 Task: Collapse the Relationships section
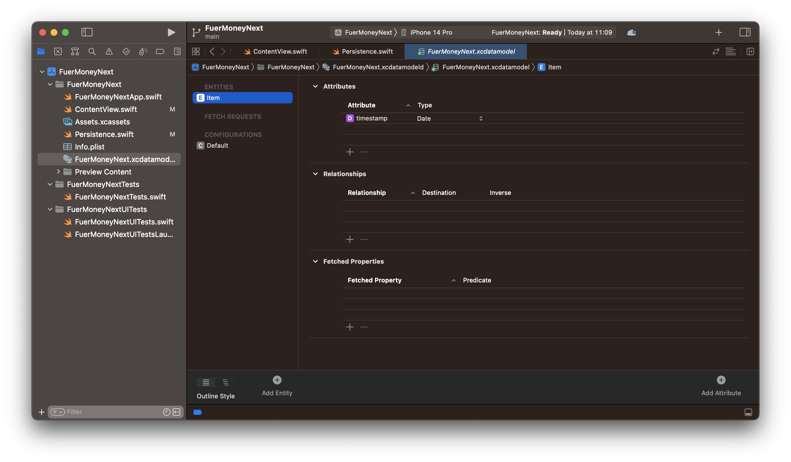[315, 174]
